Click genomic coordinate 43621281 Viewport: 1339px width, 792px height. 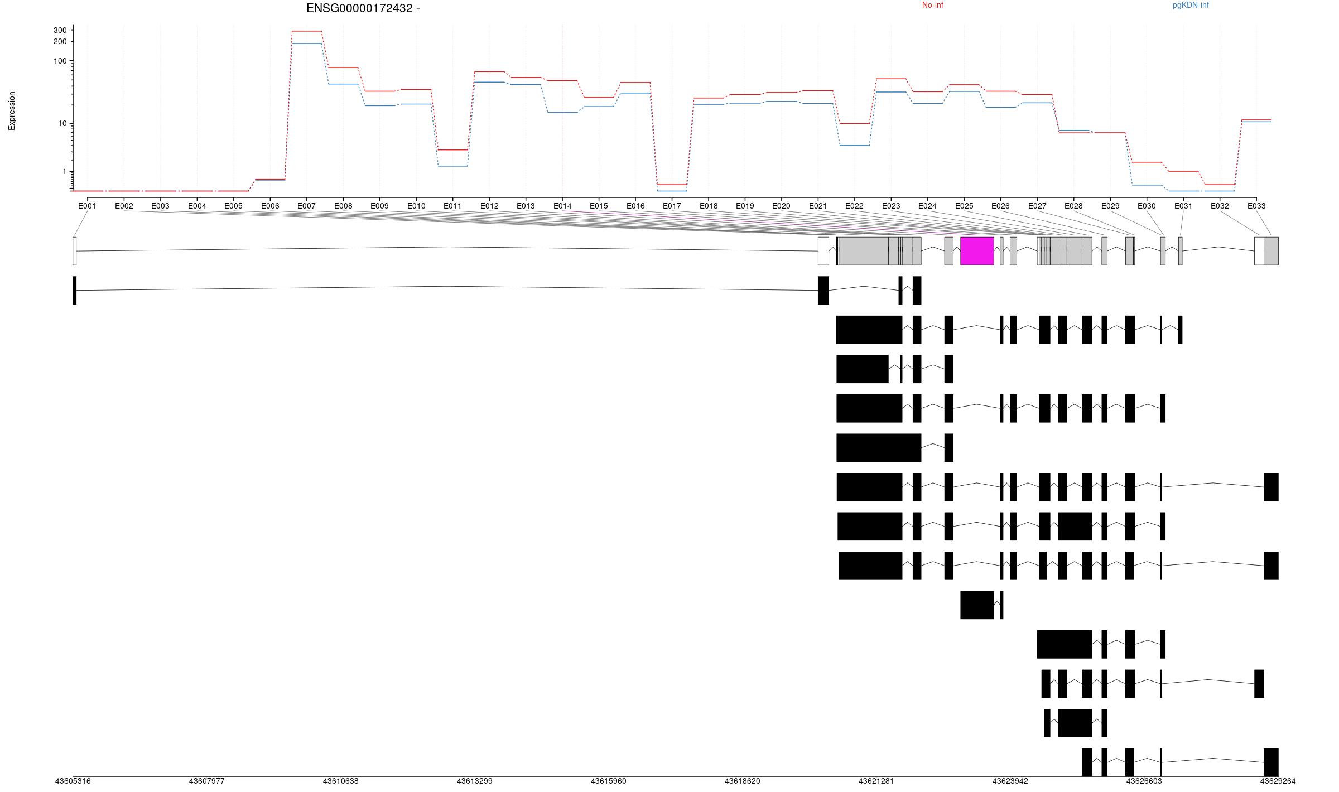pos(876,781)
